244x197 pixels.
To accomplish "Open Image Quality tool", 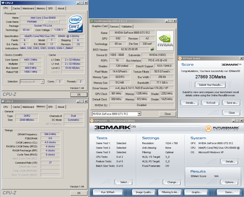I will click(144, 192).
